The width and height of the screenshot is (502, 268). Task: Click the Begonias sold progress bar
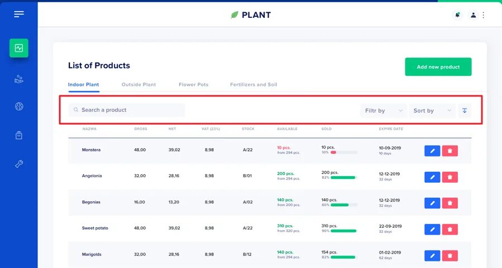click(x=343, y=204)
